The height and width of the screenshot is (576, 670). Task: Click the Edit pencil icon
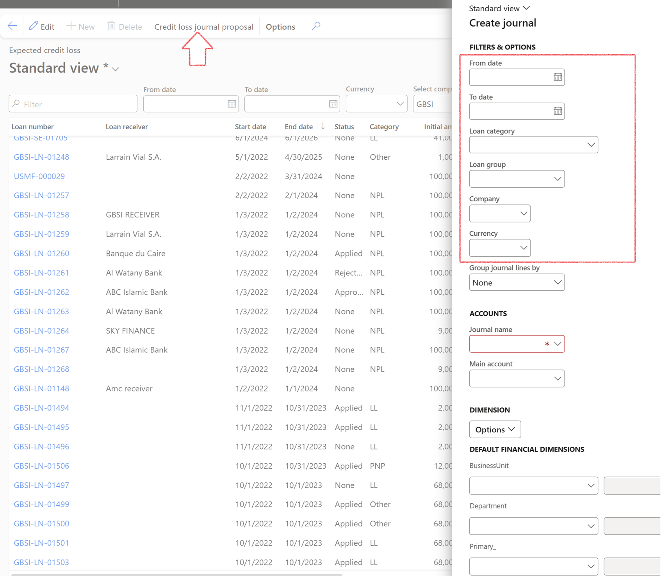[34, 26]
